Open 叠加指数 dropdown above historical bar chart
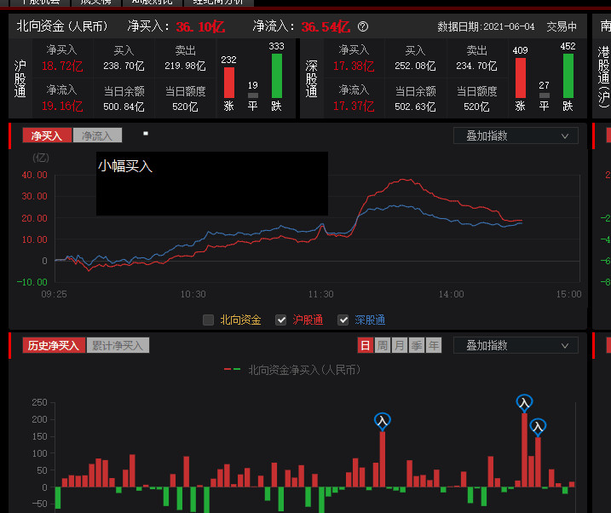This screenshot has width=611, height=513. point(516,345)
